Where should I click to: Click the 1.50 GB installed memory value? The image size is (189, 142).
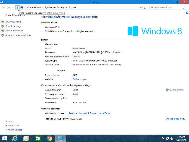tap(76, 57)
